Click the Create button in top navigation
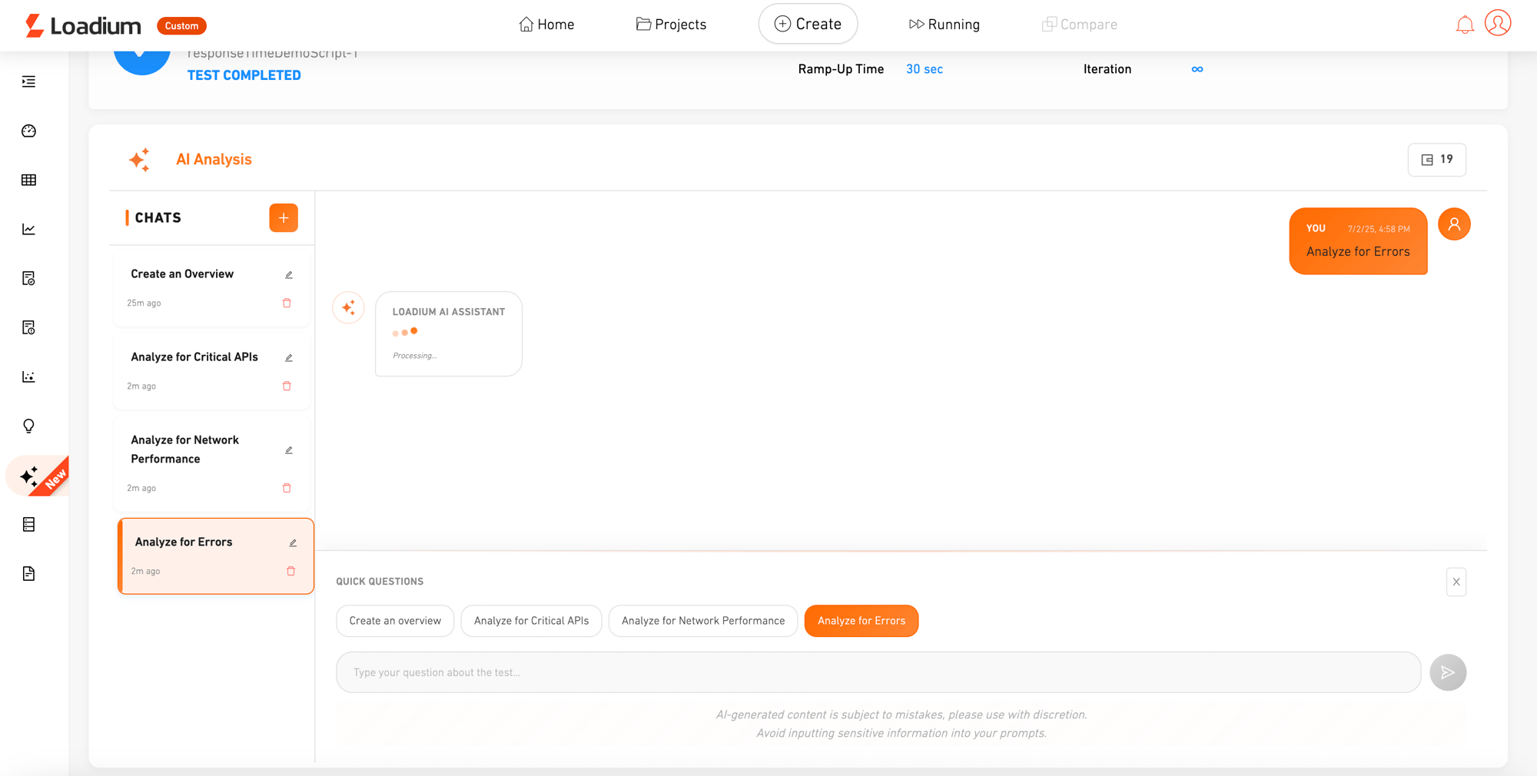The height and width of the screenshot is (776, 1537). coord(808,25)
